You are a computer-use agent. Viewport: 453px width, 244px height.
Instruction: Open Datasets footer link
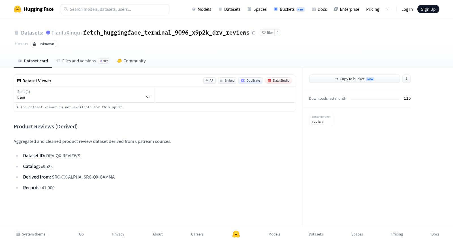(x=316, y=234)
